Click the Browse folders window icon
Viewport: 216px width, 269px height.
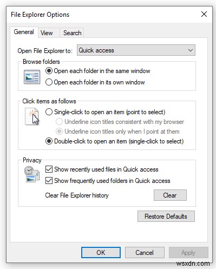[x=32, y=77]
